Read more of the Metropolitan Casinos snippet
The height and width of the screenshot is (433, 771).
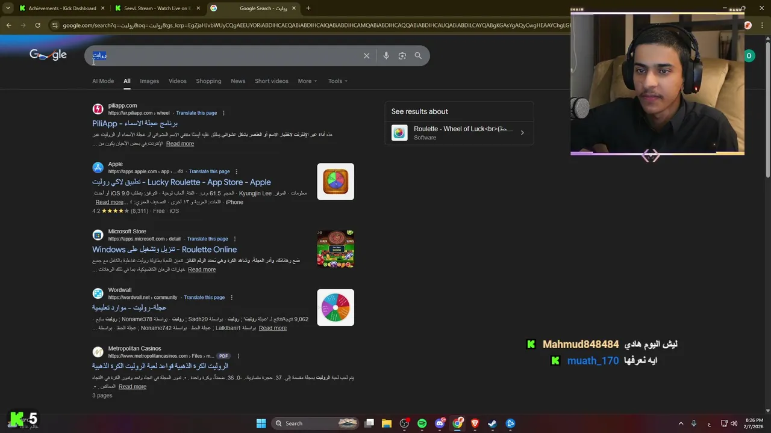coord(133,387)
